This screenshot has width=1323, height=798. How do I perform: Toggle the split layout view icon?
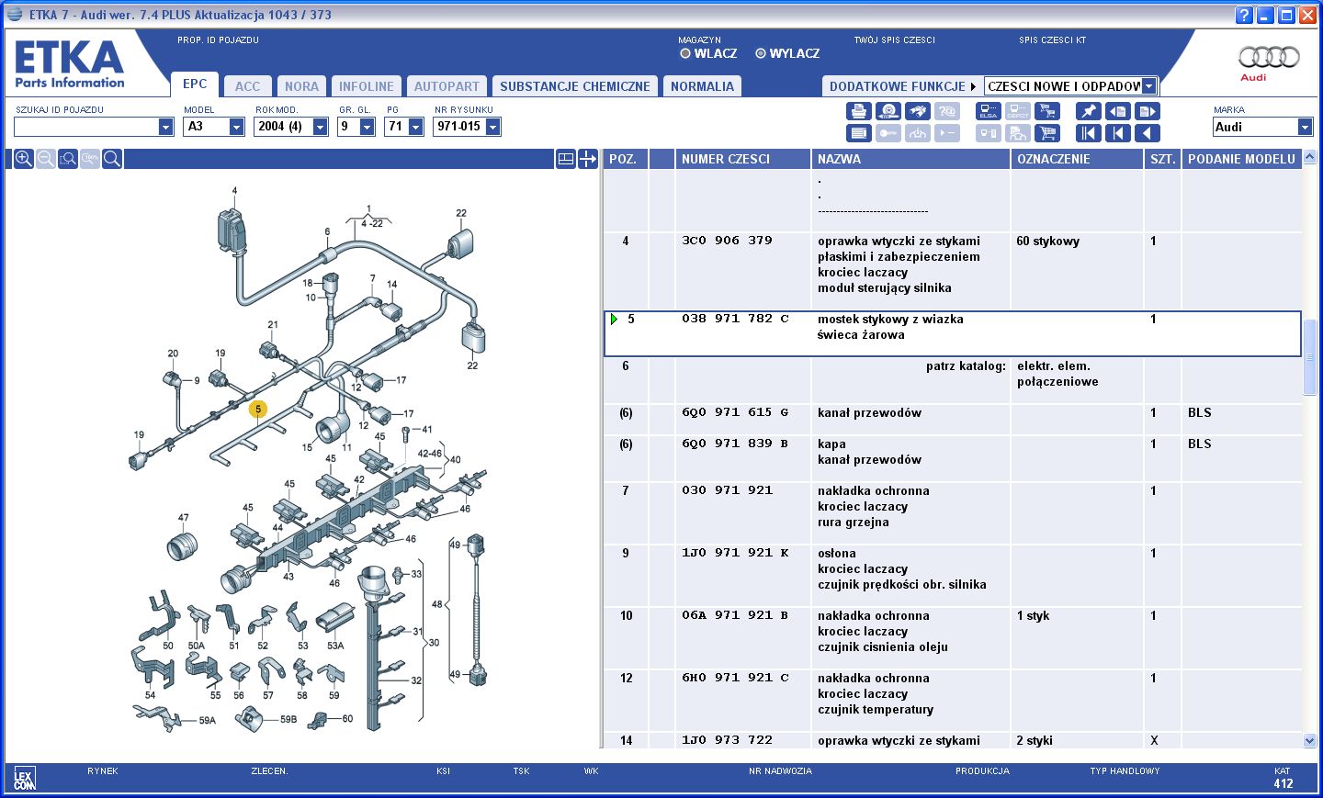566,159
